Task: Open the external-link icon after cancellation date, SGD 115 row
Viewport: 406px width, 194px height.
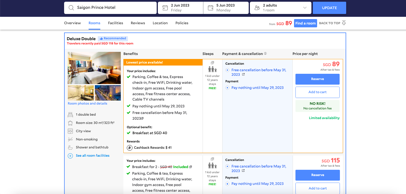Action: [243, 171]
